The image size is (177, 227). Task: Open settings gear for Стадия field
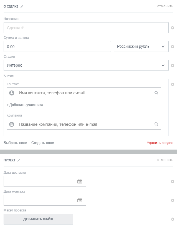coord(173,65)
